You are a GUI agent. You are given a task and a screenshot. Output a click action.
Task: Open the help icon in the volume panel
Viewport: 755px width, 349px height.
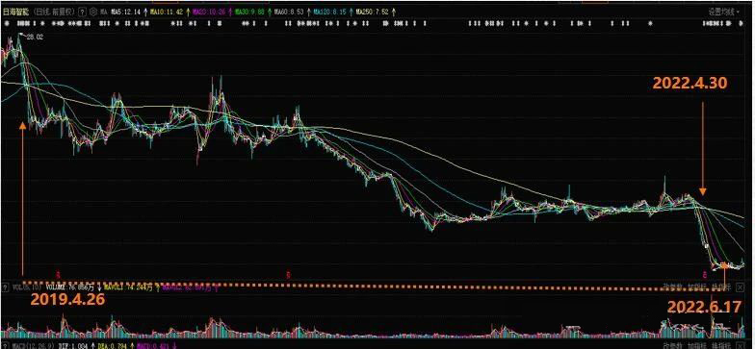pos(6,287)
